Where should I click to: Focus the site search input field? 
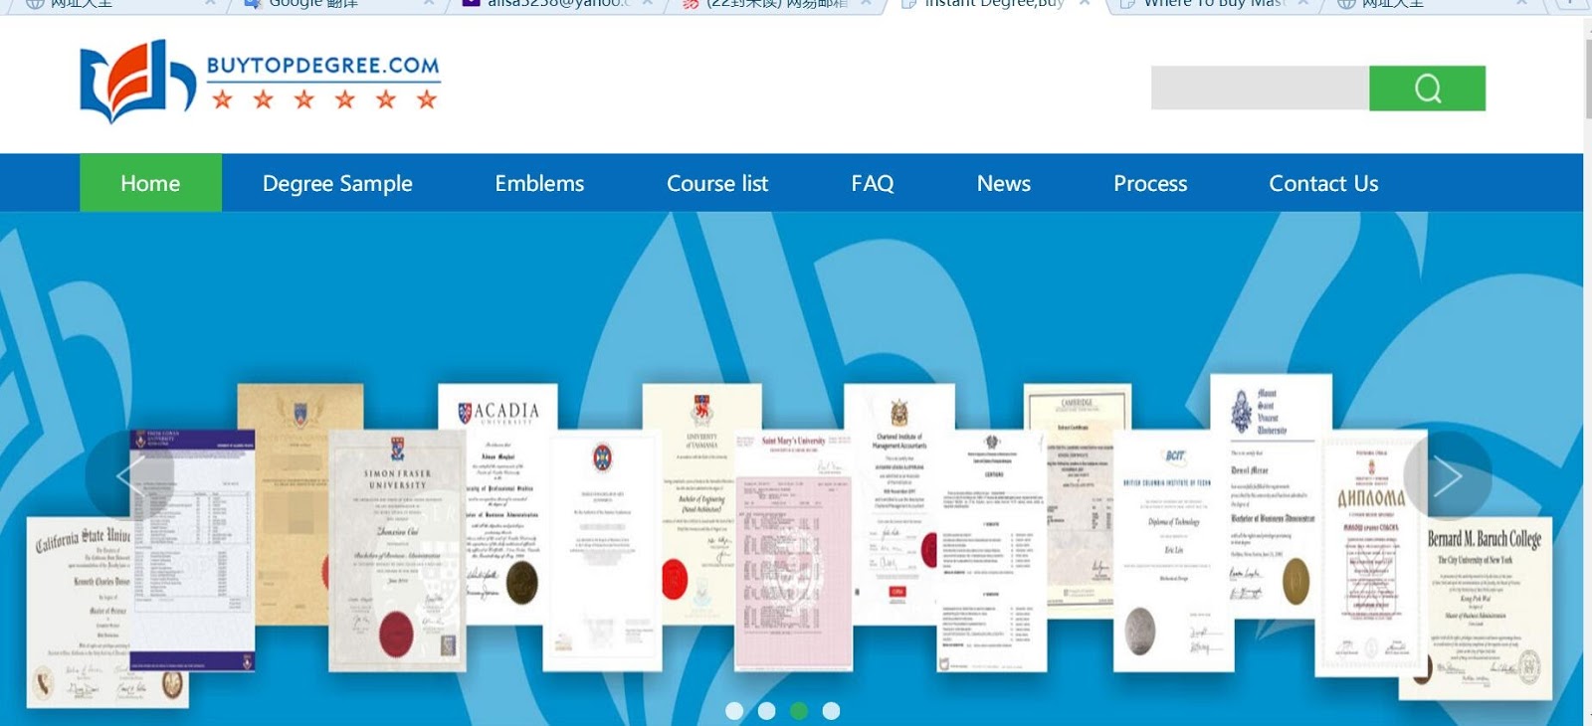1260,89
